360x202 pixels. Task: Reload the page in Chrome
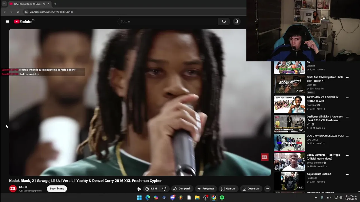tap(18, 12)
